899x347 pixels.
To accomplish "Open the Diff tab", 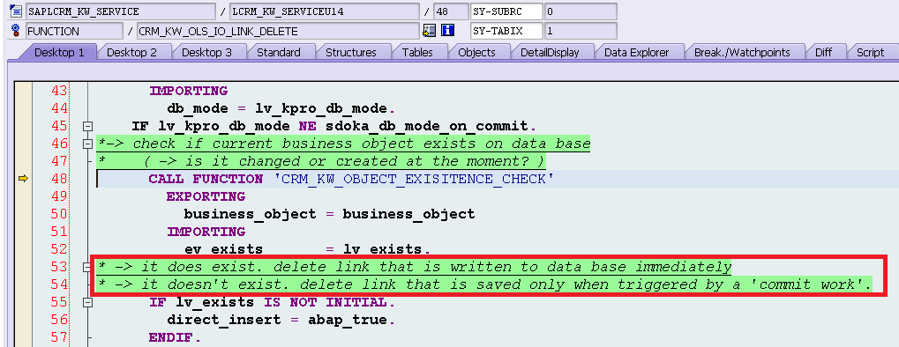I will coord(823,52).
